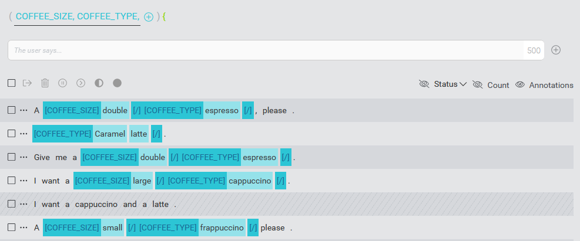Image resolution: width=580 pixels, height=241 pixels.
Task: Click the move/export arrow icon in toolbar
Action: [27, 83]
